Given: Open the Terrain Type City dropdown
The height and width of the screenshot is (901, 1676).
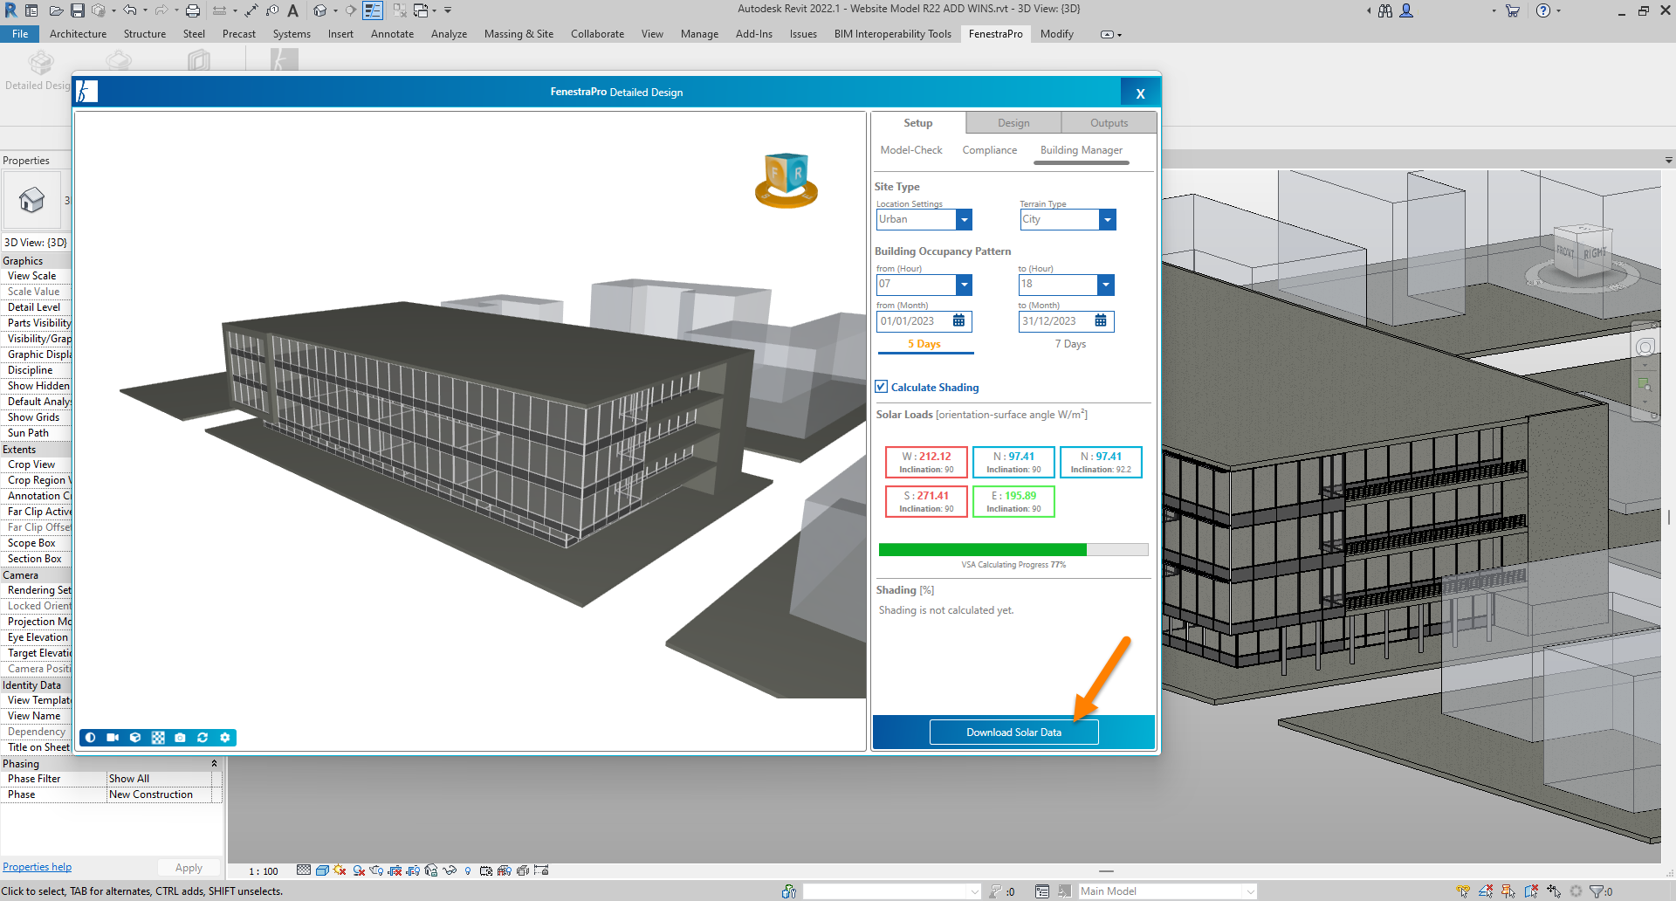Looking at the screenshot, I should (1068, 219).
